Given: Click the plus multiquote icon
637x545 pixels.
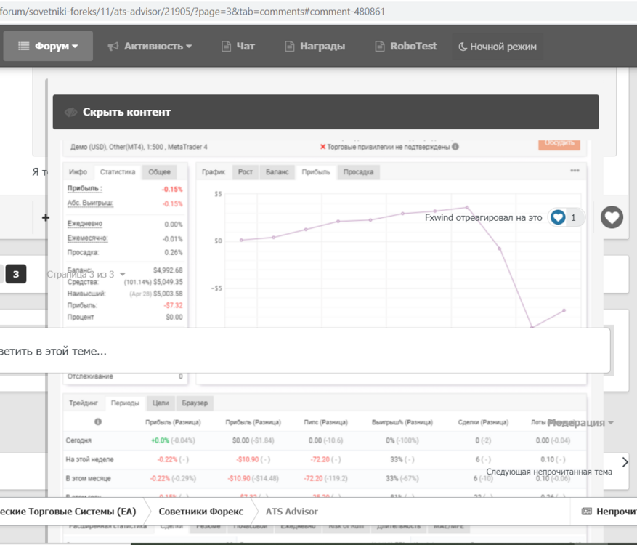Looking at the screenshot, I should (46, 218).
